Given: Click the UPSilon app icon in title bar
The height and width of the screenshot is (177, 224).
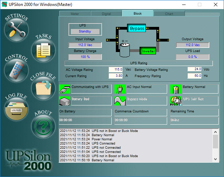Looking at the screenshot, I should (x=4, y=5).
